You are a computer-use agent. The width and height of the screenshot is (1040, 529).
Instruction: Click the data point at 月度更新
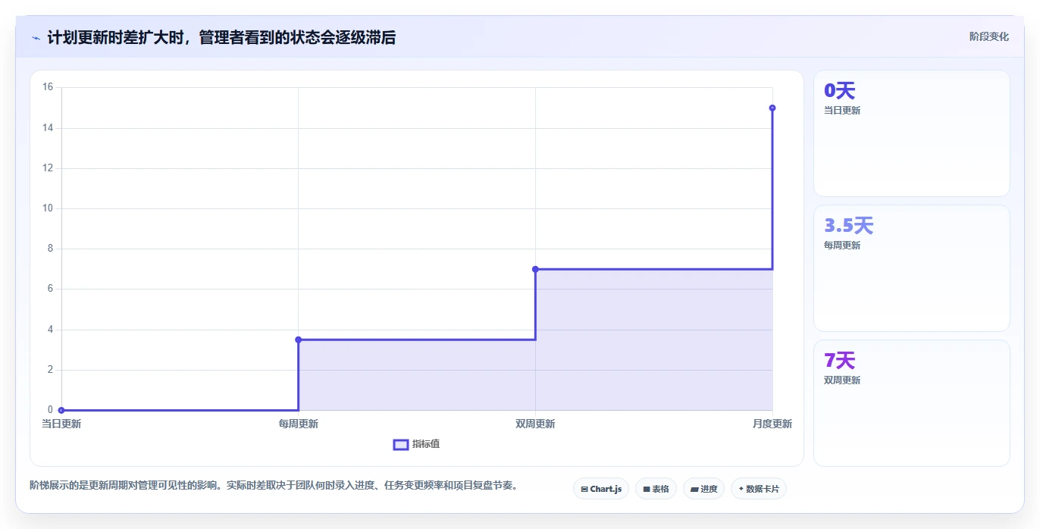772,108
